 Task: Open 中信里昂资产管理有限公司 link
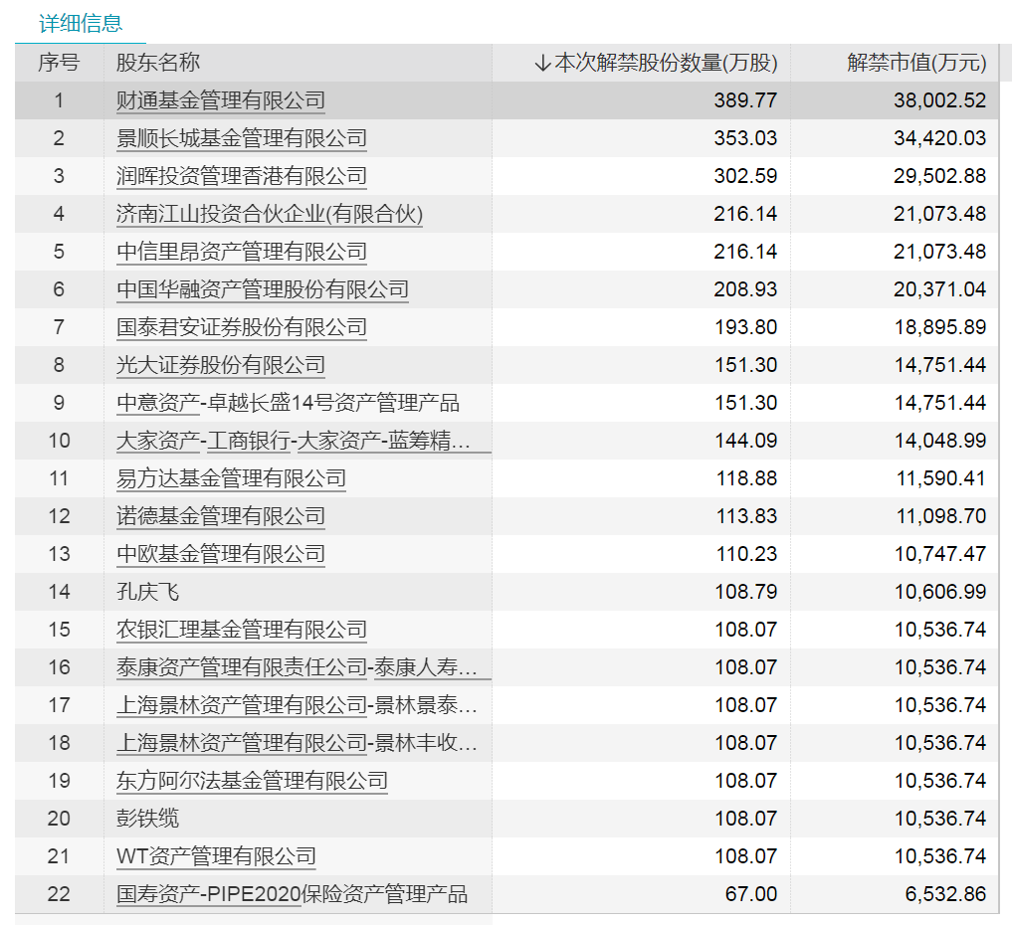(242, 252)
